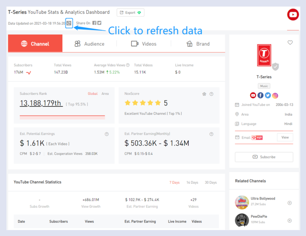The width and height of the screenshot is (306, 236).
Task: Click the Date column header
Action: [21, 222]
